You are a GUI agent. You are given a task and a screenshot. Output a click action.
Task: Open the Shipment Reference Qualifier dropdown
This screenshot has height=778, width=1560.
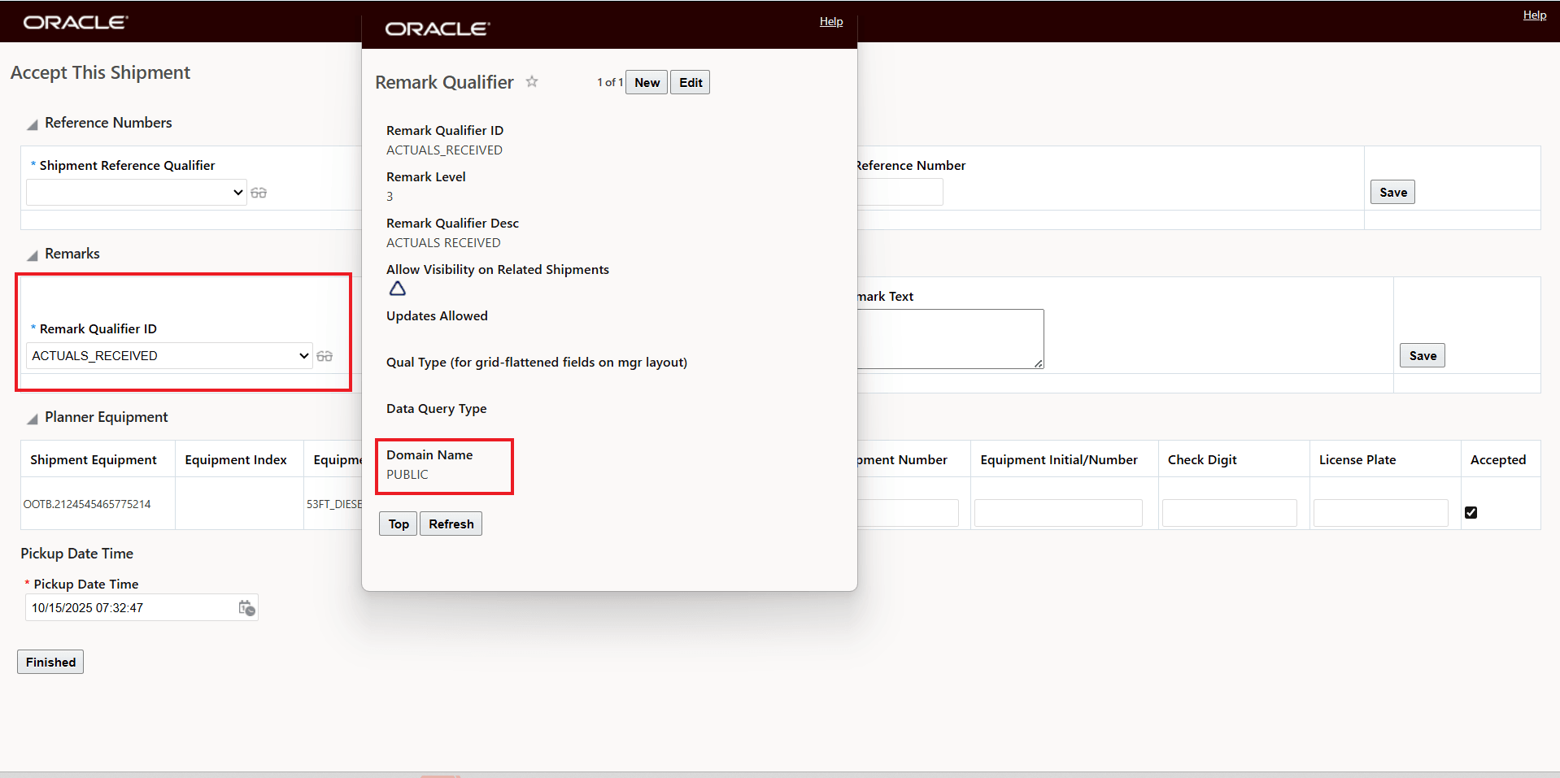pyautogui.click(x=137, y=193)
